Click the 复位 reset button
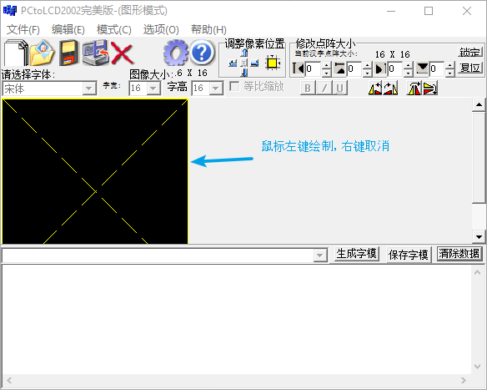The width and height of the screenshot is (487, 390). [470, 68]
